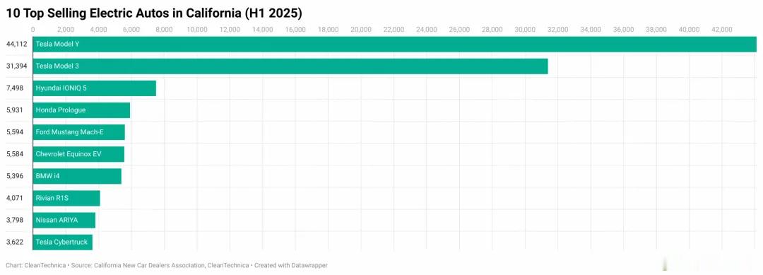Select the 26,000 axis tick label
763x275 pixels.
459,29
